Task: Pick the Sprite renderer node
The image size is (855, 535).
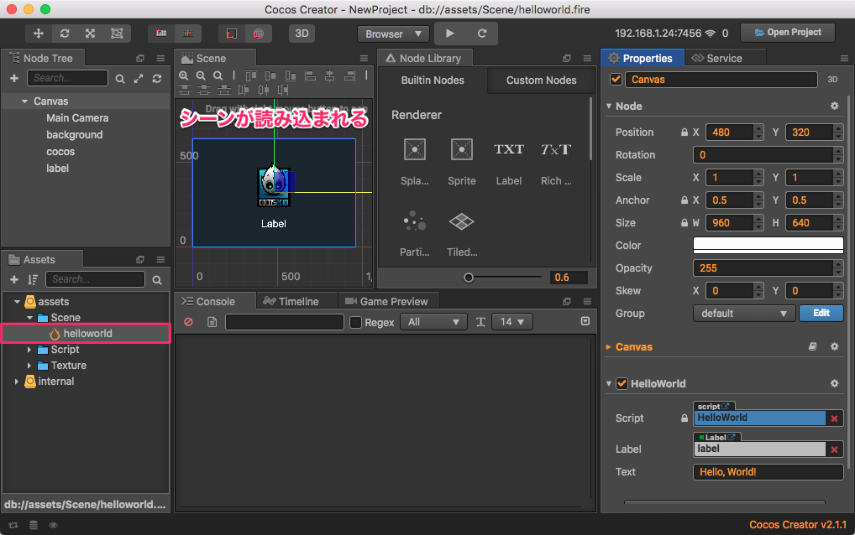Action: (462, 161)
